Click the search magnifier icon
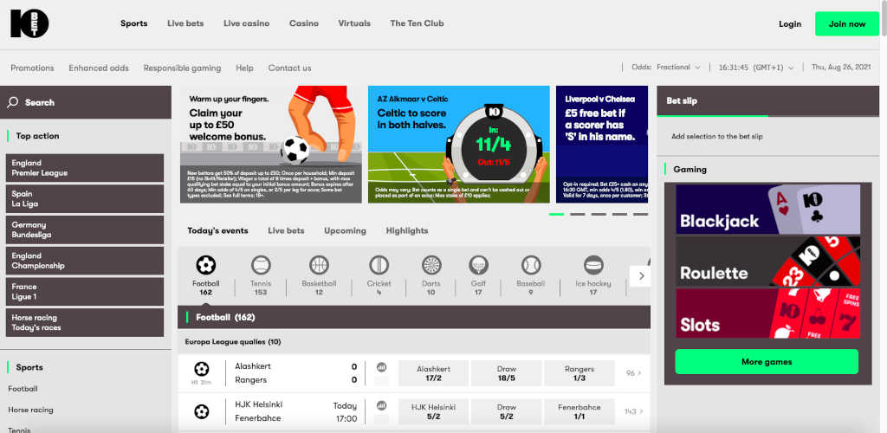 pyautogui.click(x=12, y=102)
